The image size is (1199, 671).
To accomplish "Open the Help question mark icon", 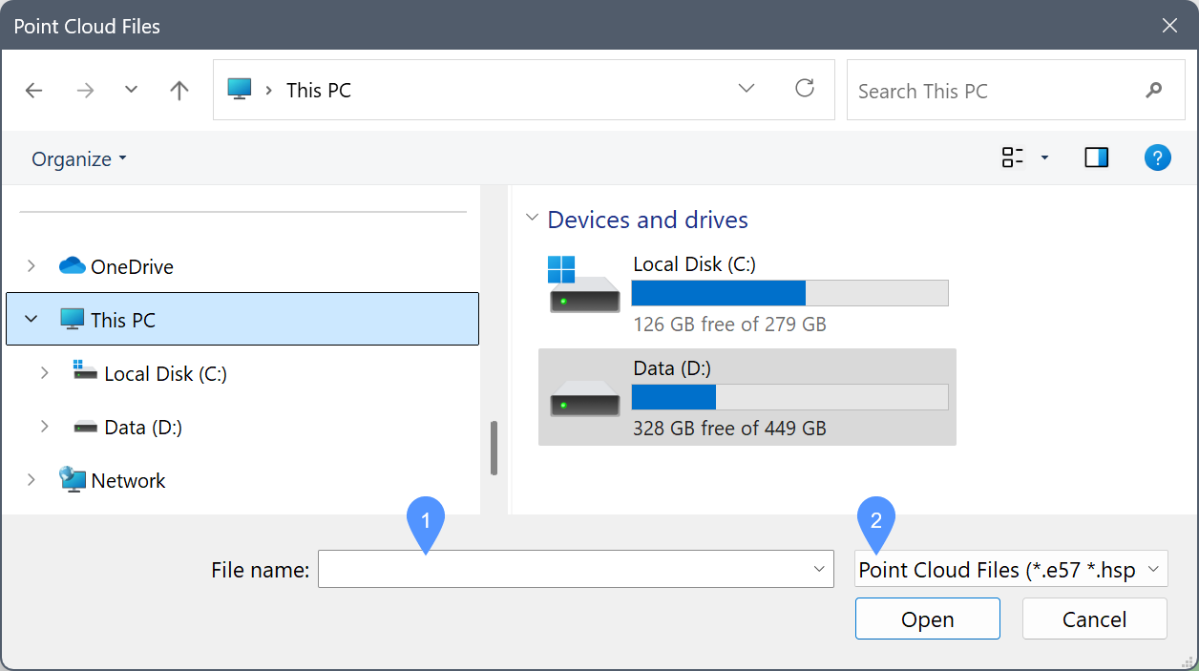I will coord(1157,158).
